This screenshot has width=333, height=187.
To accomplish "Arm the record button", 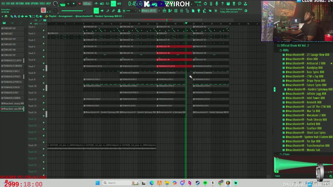I will click(x=80, y=4).
